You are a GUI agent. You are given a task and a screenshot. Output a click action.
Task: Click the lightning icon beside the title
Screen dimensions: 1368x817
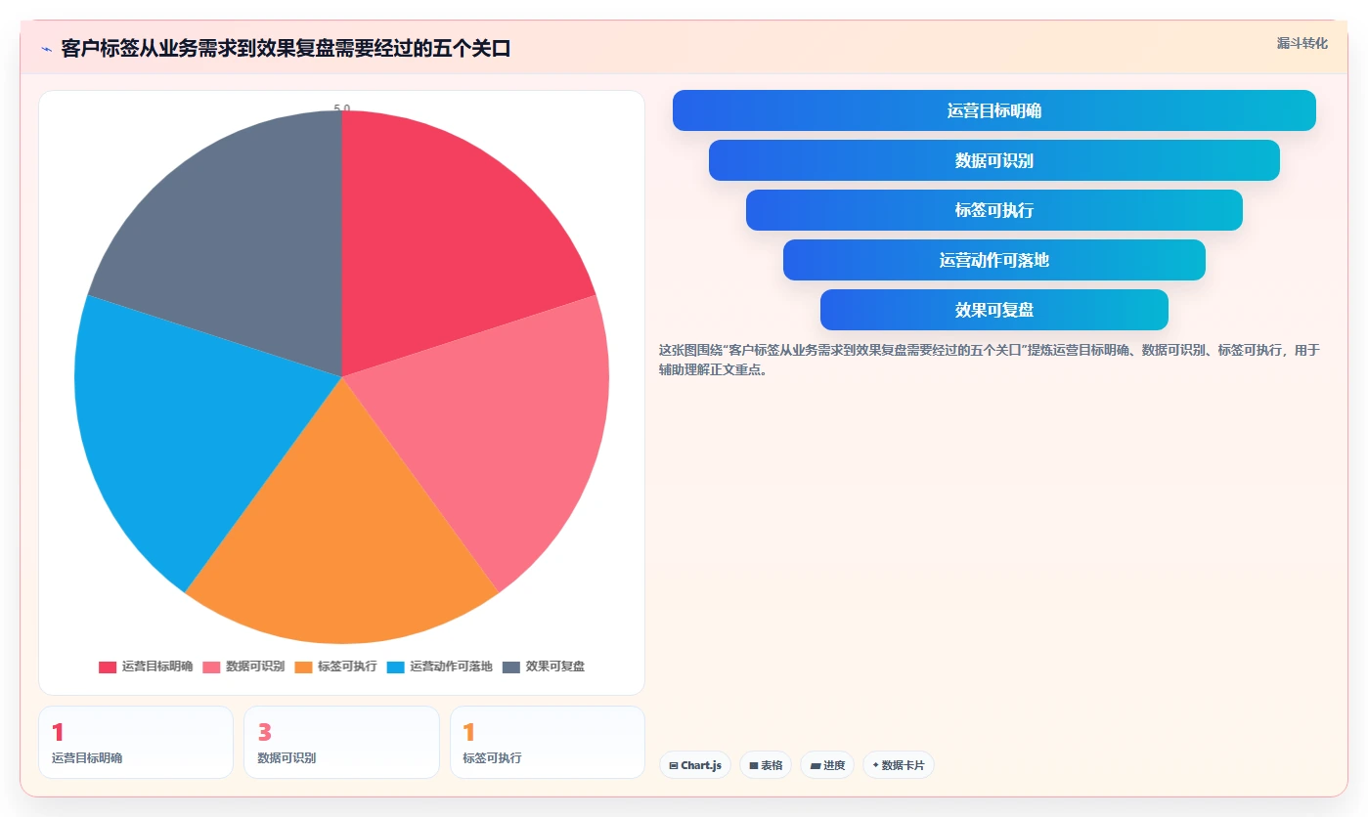tap(47, 49)
